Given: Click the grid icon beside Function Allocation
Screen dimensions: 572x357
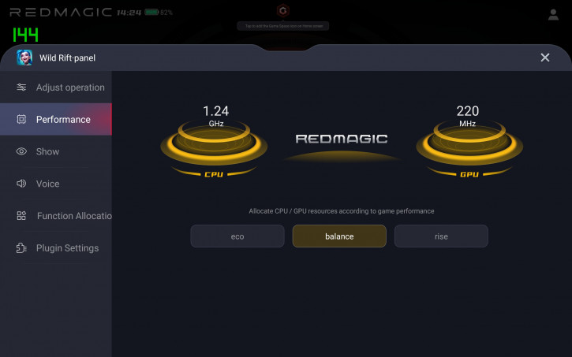Looking at the screenshot, I should click(x=21, y=216).
